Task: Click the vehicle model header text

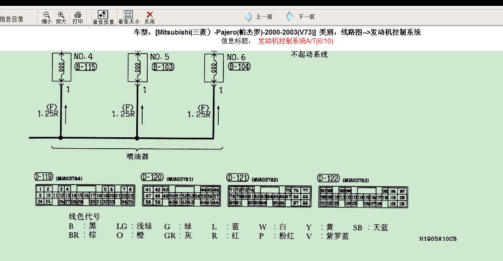Action: pyautogui.click(x=277, y=32)
